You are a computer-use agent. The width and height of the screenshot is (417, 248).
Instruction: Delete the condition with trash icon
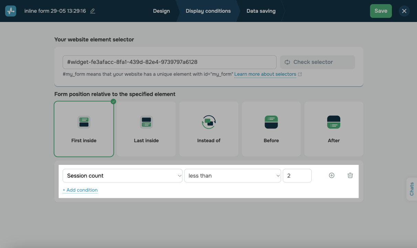coord(350,176)
